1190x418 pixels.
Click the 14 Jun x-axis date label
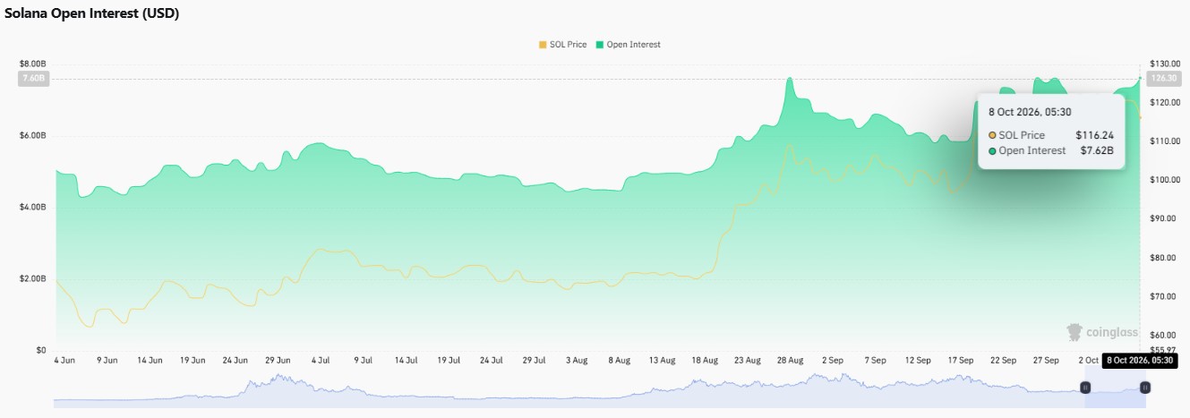tap(150, 360)
